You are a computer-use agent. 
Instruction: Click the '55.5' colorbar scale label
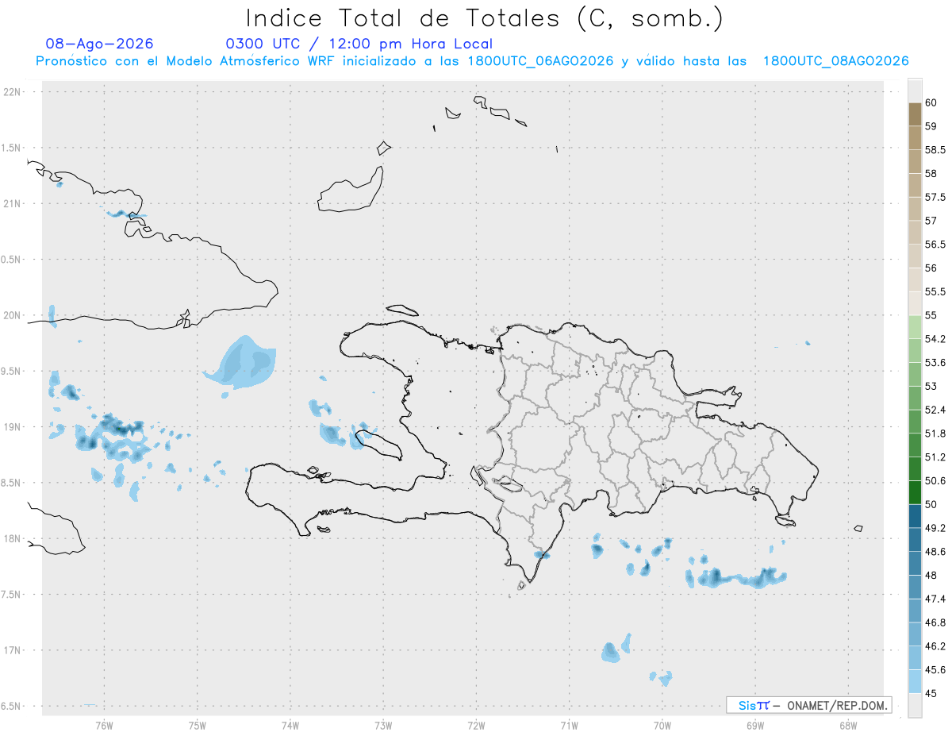point(935,292)
